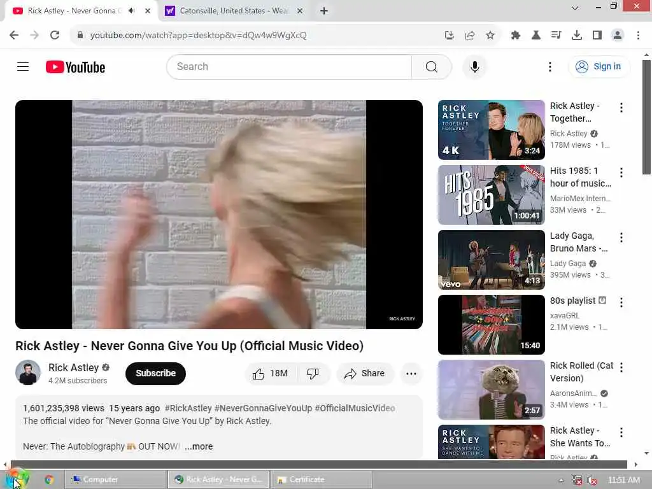This screenshot has width=652, height=489.
Task: Open the Chrome extensions puzzle icon
Action: 516,36
